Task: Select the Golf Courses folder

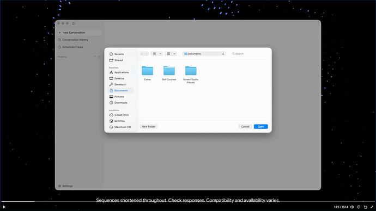Action: [169, 73]
